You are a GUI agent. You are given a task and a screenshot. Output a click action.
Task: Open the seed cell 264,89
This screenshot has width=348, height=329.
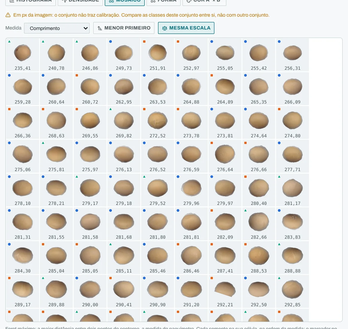tap(225, 89)
